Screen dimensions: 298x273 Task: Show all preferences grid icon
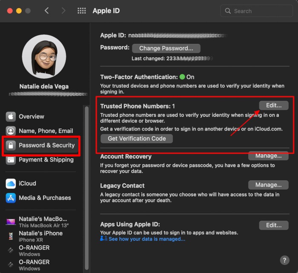pyautogui.click(x=82, y=11)
